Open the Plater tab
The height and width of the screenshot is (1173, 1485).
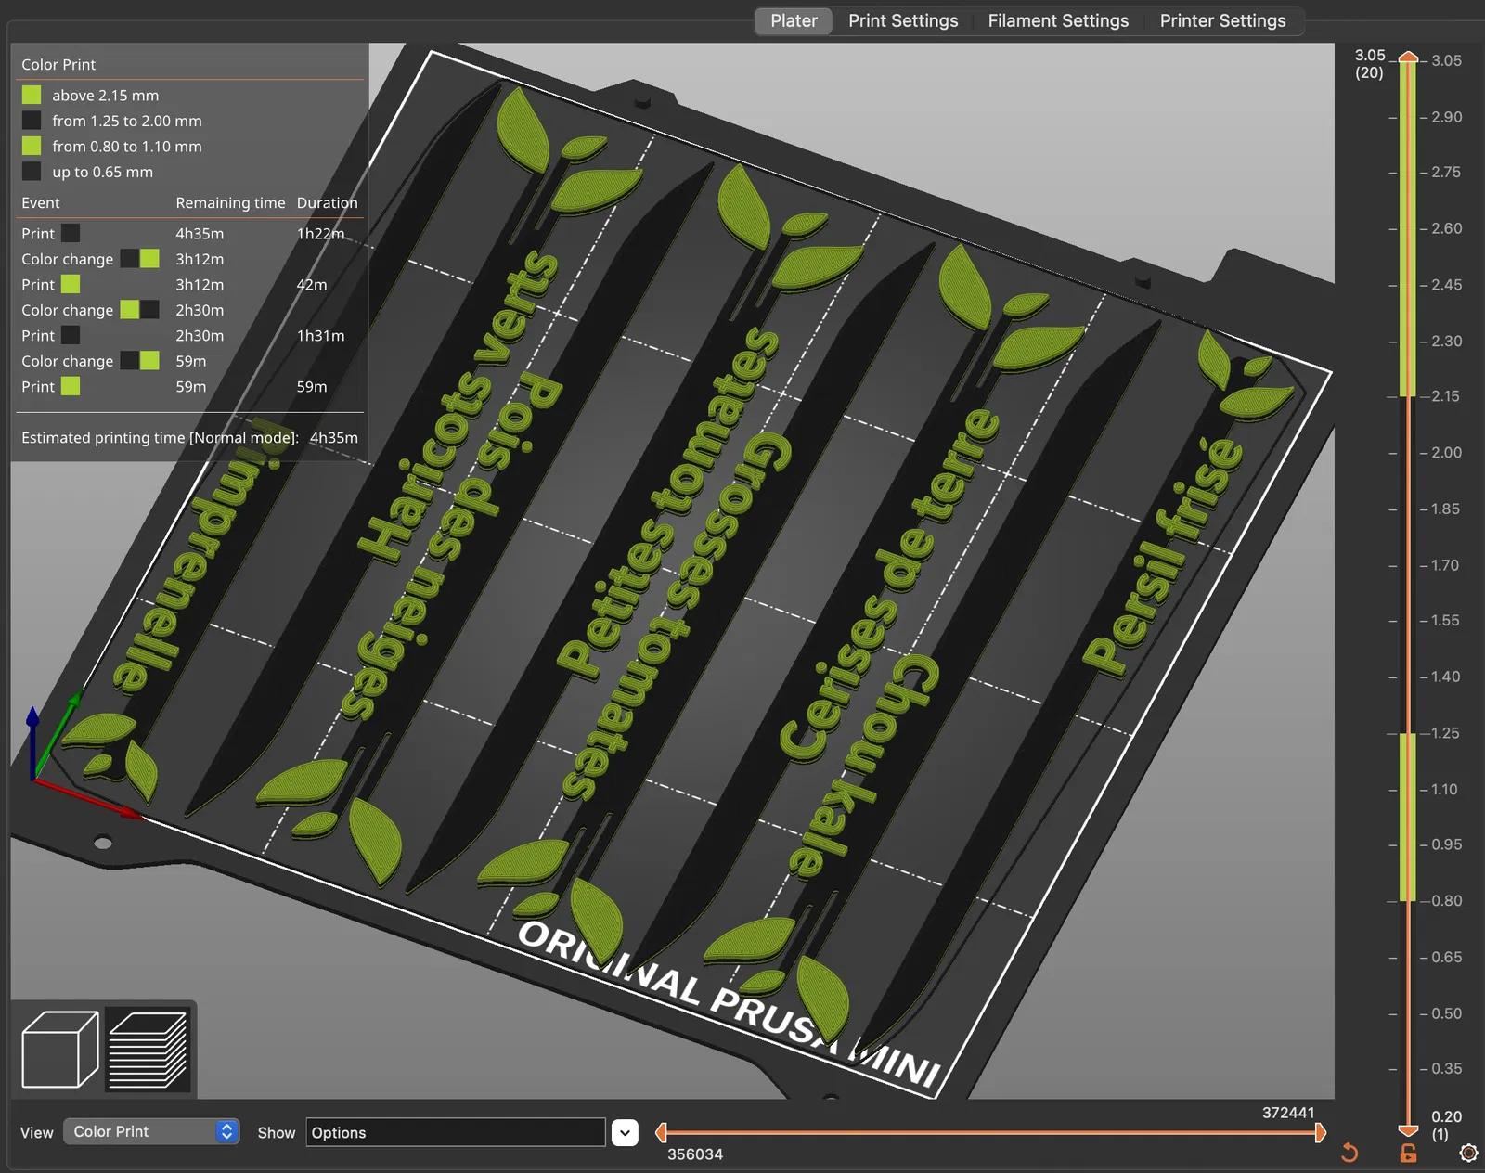click(x=794, y=20)
